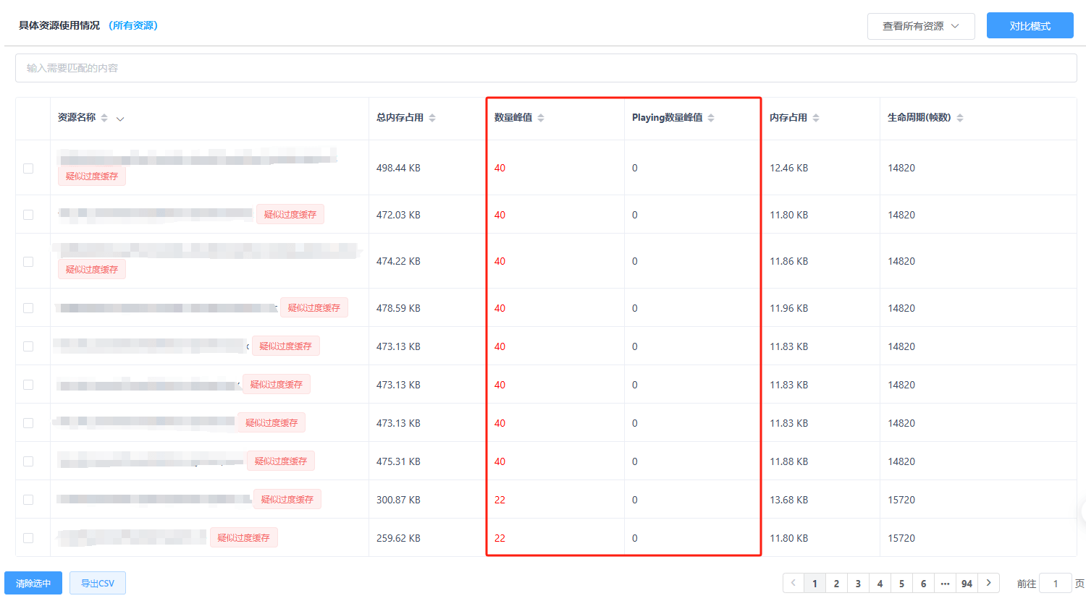Sort by 生命周期(帧数) column sort icon
This screenshot has width=1086, height=601.
pyautogui.click(x=960, y=118)
